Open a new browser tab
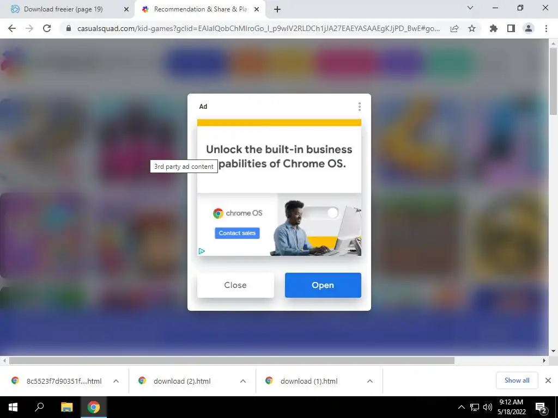 (277, 9)
